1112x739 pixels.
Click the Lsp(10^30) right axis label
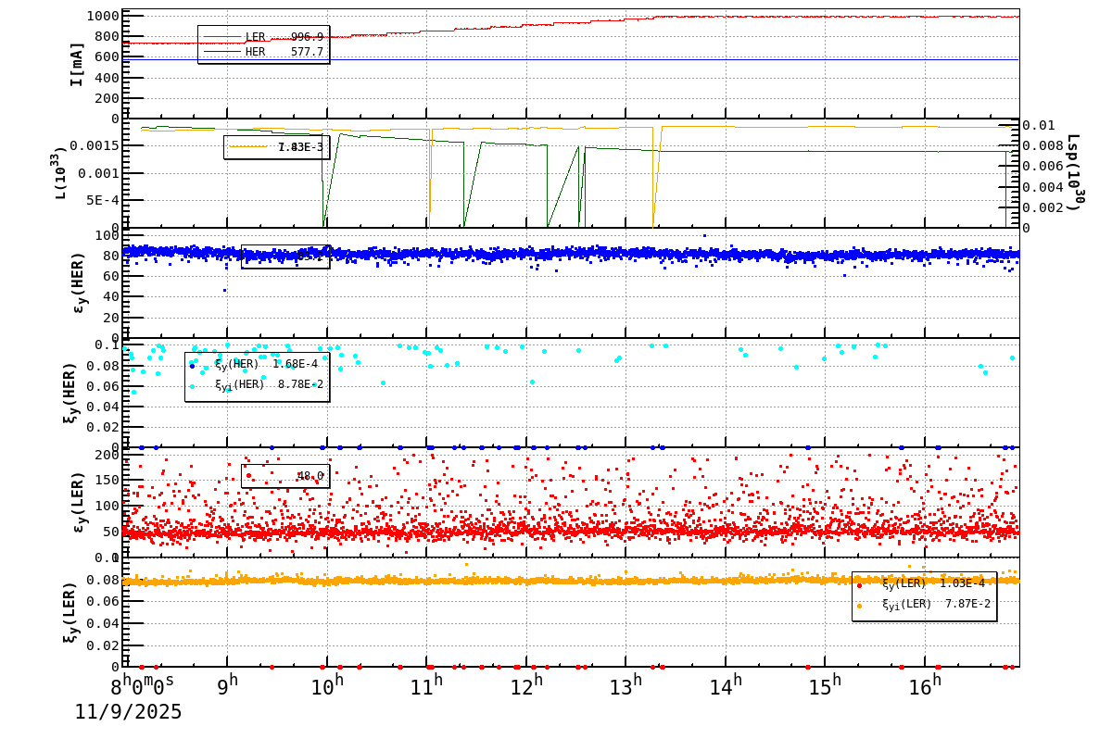click(x=1075, y=171)
